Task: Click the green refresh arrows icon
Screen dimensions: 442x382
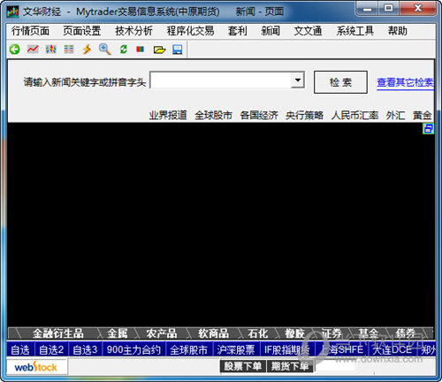Action: tap(123, 50)
